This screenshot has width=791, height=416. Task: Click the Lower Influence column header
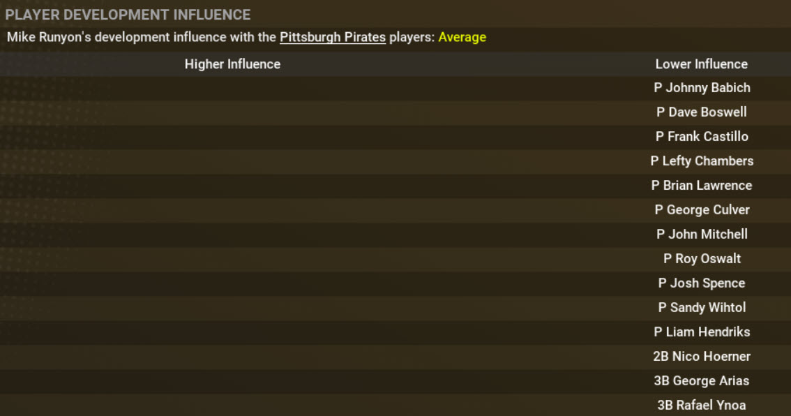(x=701, y=64)
